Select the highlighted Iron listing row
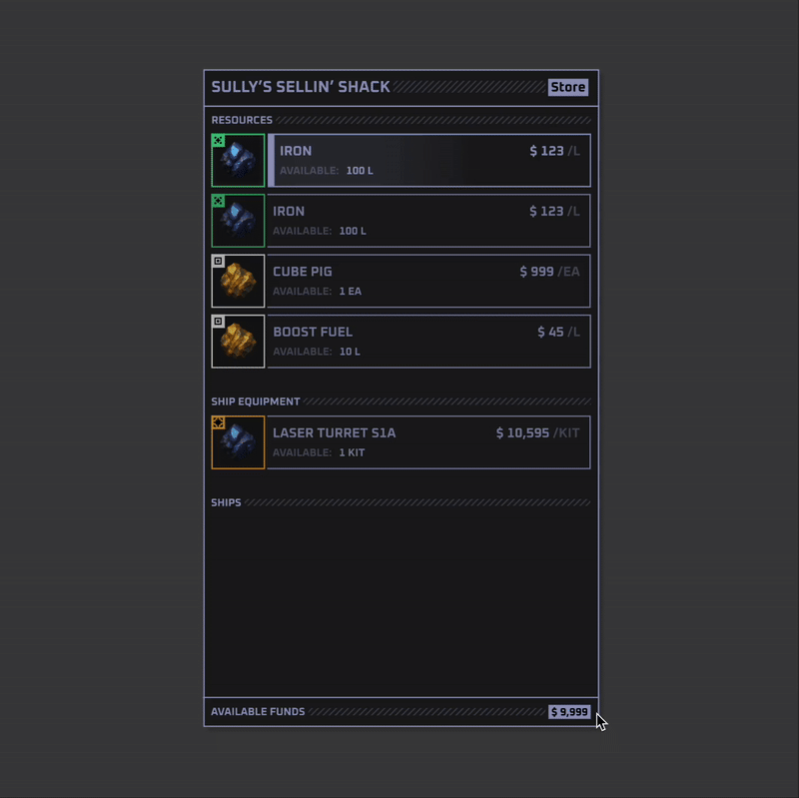The height and width of the screenshot is (798, 799). click(429, 161)
